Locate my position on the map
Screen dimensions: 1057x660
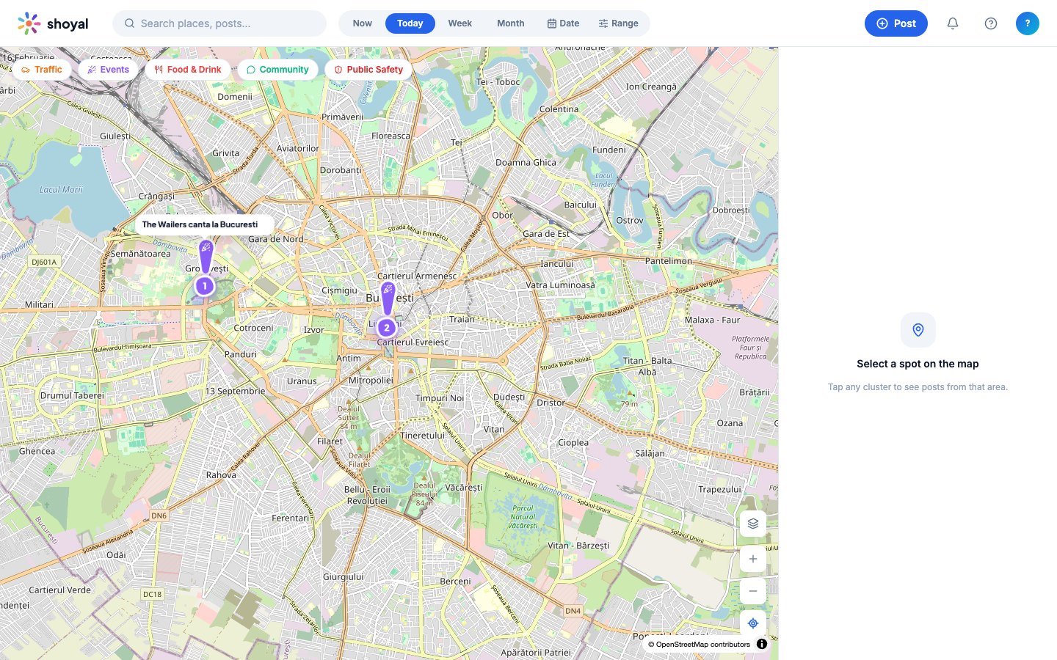click(753, 623)
